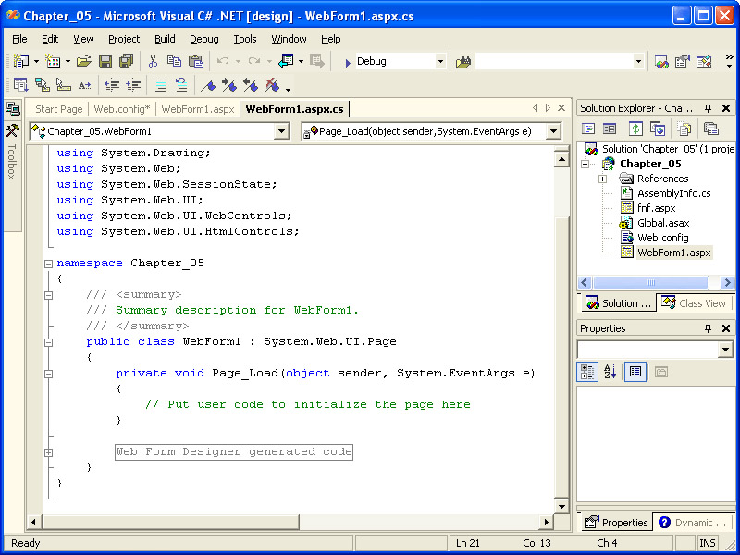
Task: Click Refresh icon in Solution Explorer toolbar
Action: click(x=636, y=129)
